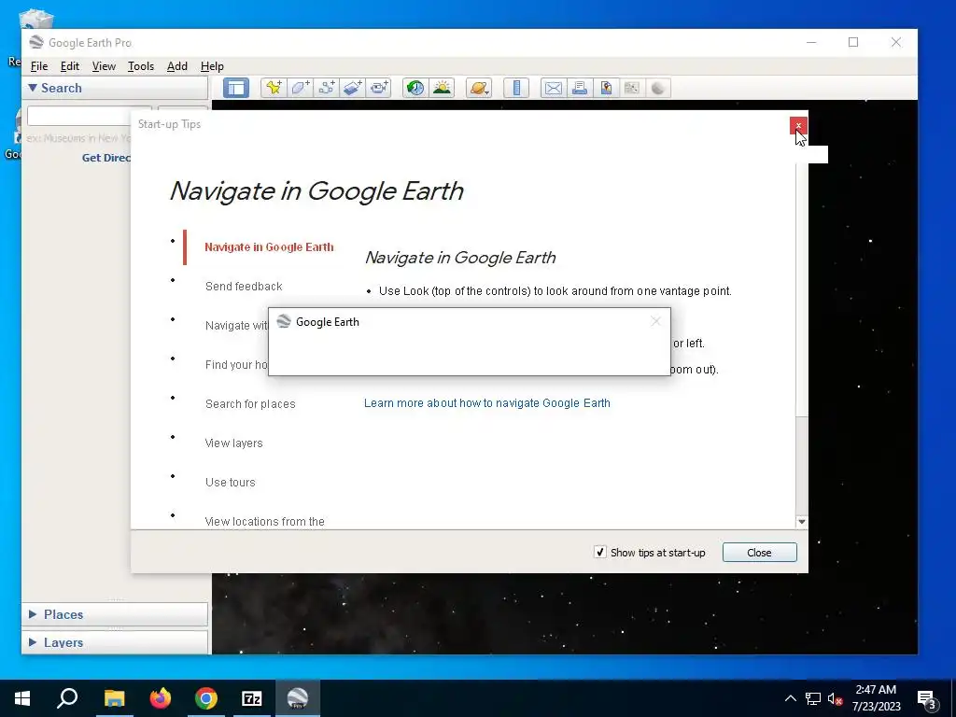Show hidden system tray icons
The image size is (956, 717).
[x=790, y=698]
